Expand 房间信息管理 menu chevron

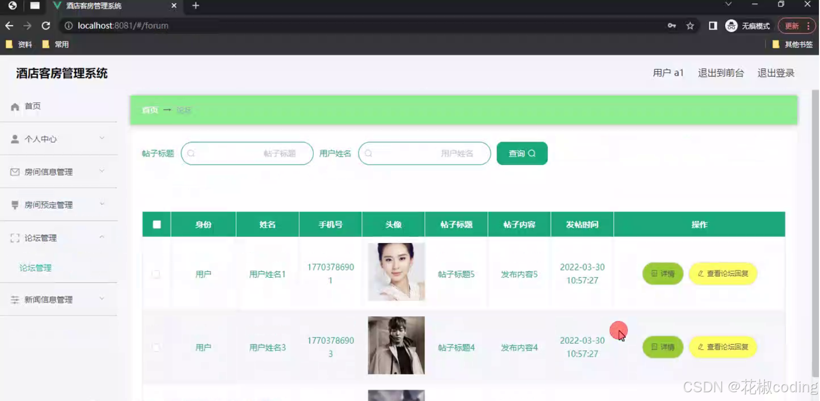(x=102, y=171)
